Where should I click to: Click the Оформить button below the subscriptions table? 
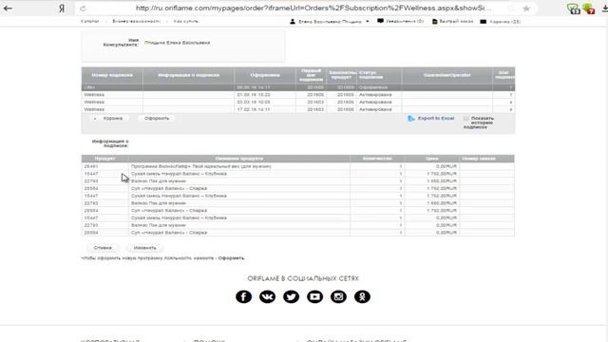(157, 118)
